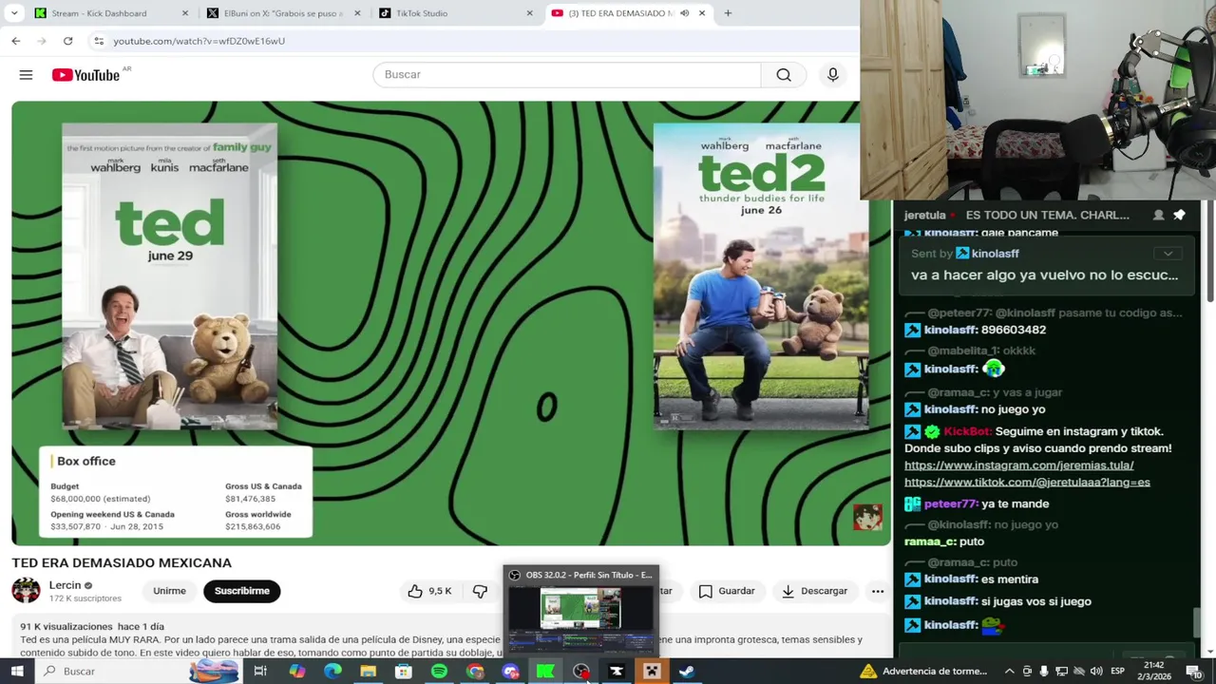This screenshot has height=684, width=1216.
Task: Open Google Chrome from the taskbar
Action: pyautogui.click(x=474, y=672)
